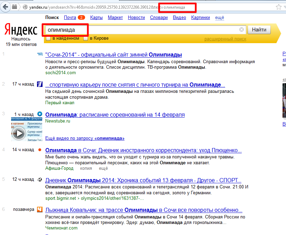Switch to the Видео tab

(x=179, y=18)
